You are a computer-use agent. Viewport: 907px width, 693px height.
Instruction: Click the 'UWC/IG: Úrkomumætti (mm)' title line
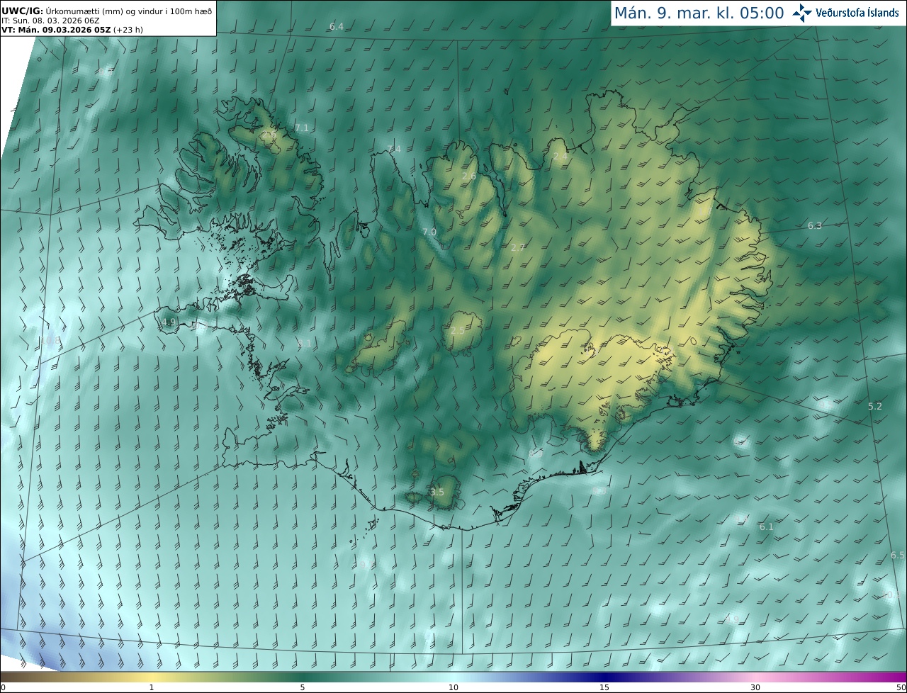click(106, 10)
